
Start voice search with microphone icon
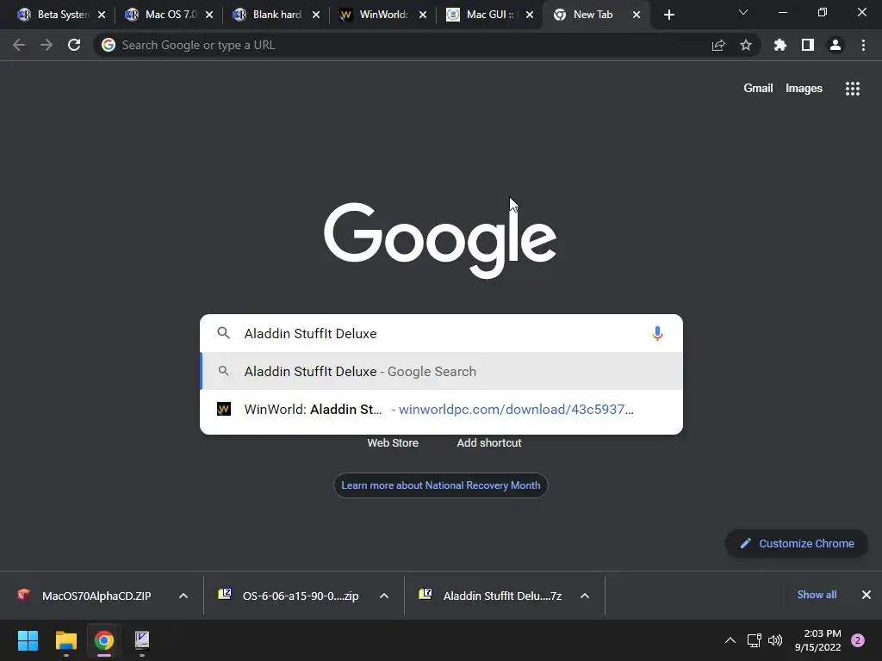click(657, 333)
